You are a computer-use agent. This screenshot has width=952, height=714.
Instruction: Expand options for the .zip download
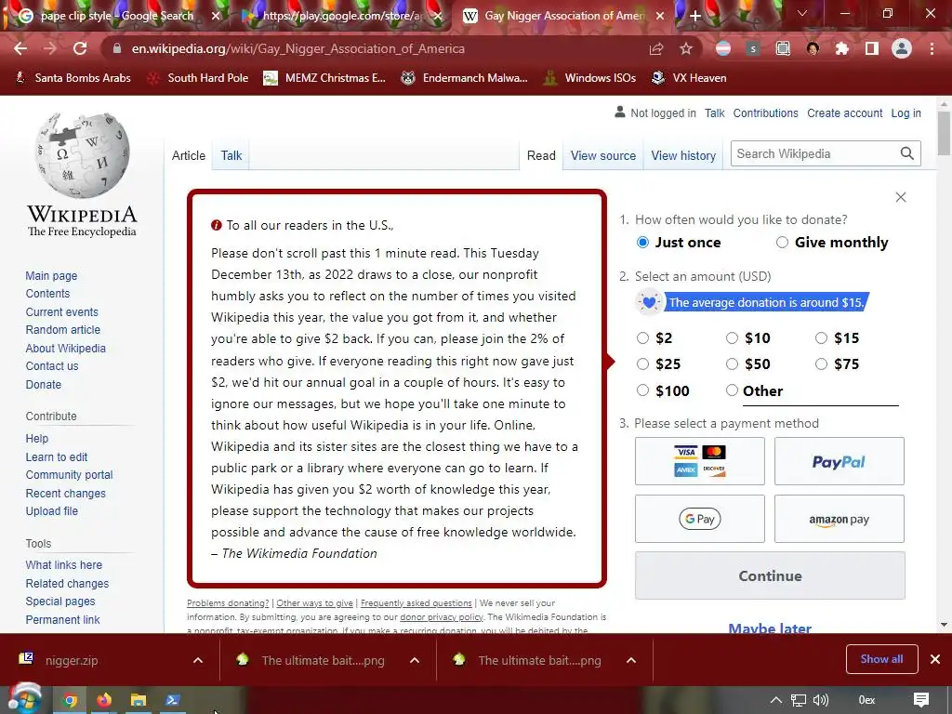coord(198,661)
